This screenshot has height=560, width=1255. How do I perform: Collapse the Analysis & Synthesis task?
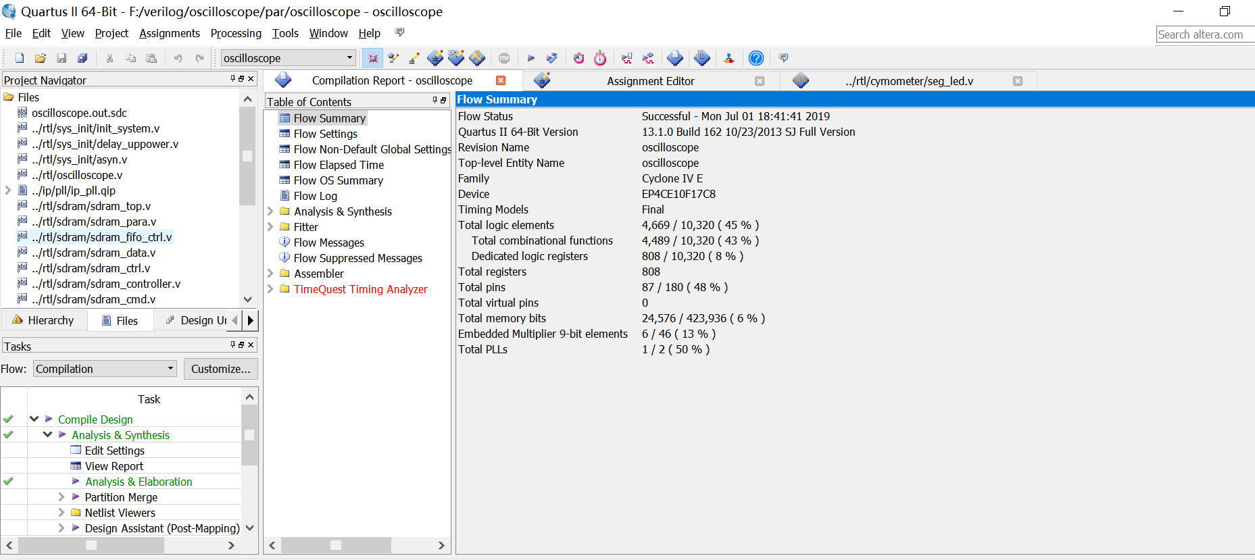(48, 435)
